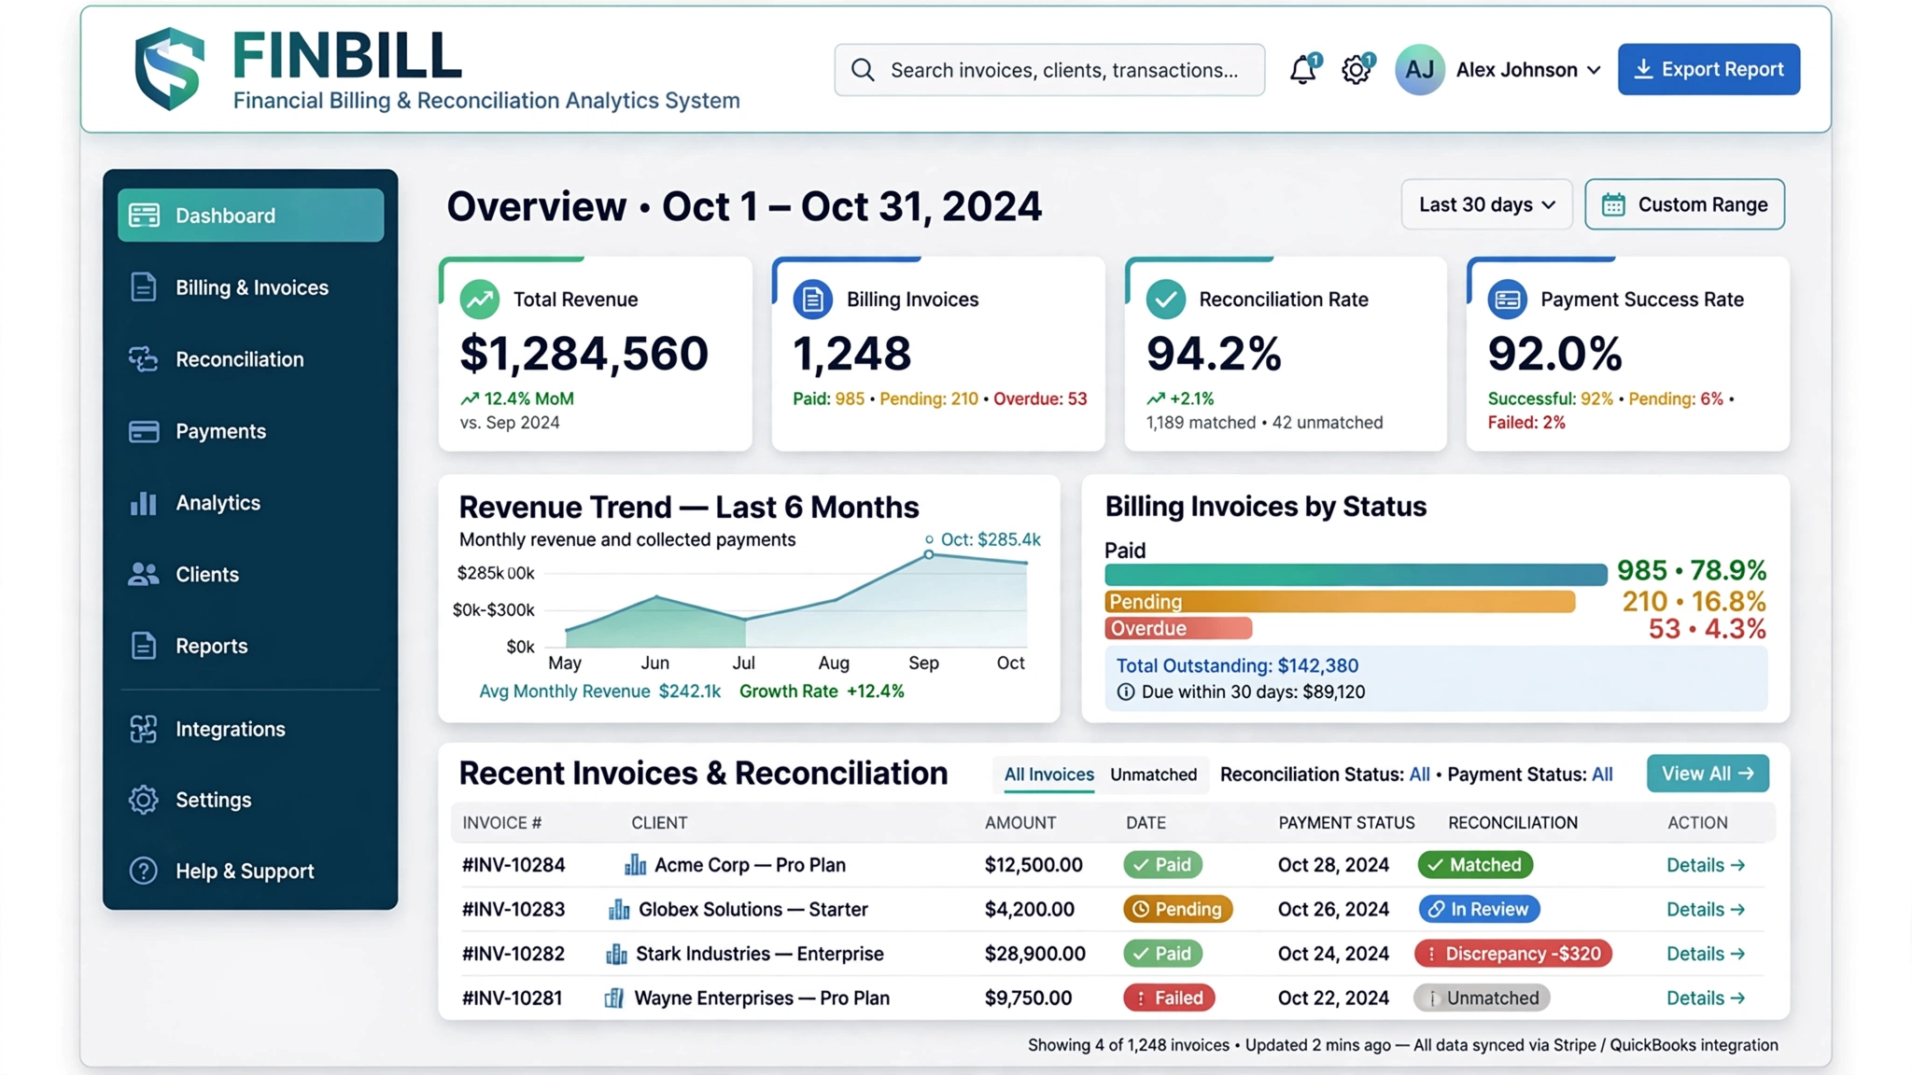Open Clients in the sidebar

[x=250, y=575]
